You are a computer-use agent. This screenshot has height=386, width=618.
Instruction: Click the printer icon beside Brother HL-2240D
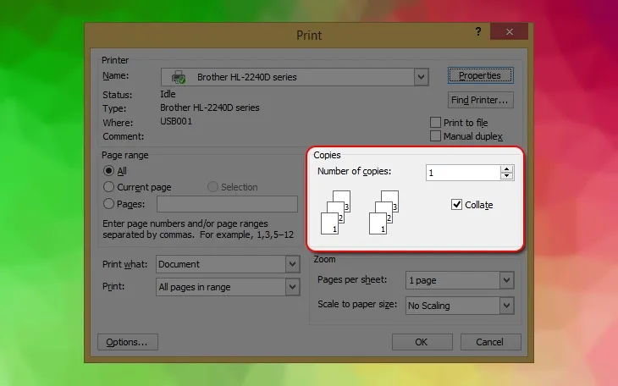point(179,77)
